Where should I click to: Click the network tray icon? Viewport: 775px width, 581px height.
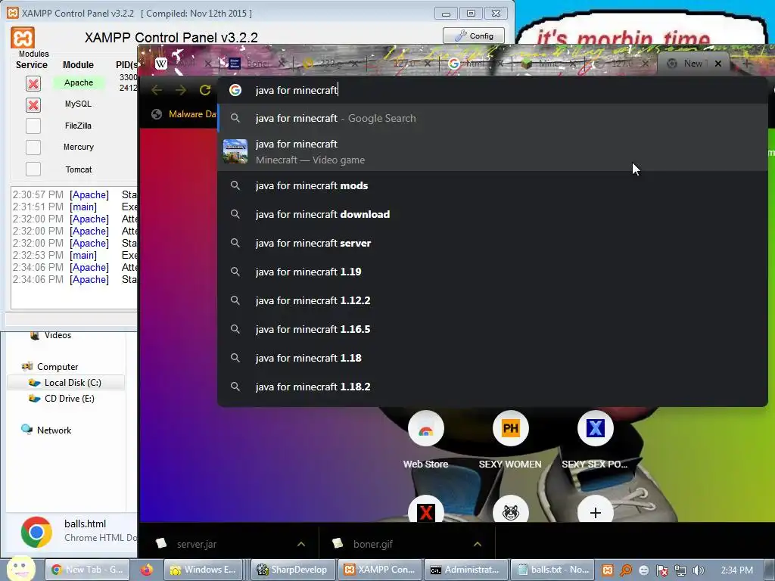[x=680, y=570]
